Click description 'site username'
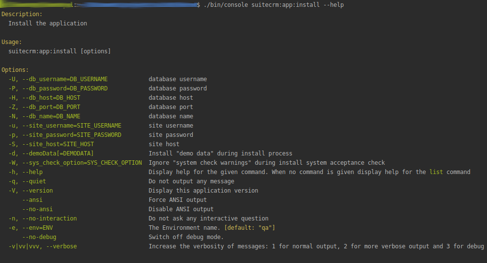 tap(171, 126)
